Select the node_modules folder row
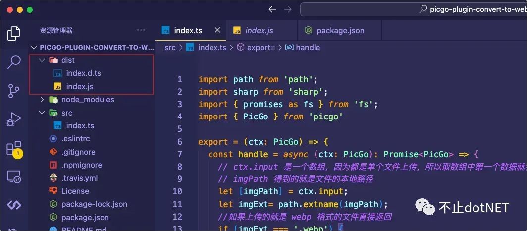 pyautogui.click(x=92, y=100)
